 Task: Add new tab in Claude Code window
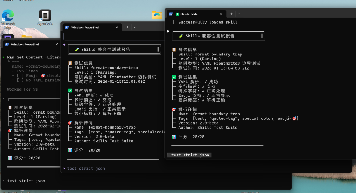[231, 14]
